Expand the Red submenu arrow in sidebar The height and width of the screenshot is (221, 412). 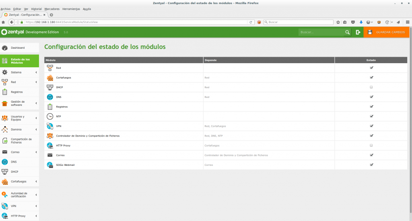pyautogui.click(x=36, y=82)
